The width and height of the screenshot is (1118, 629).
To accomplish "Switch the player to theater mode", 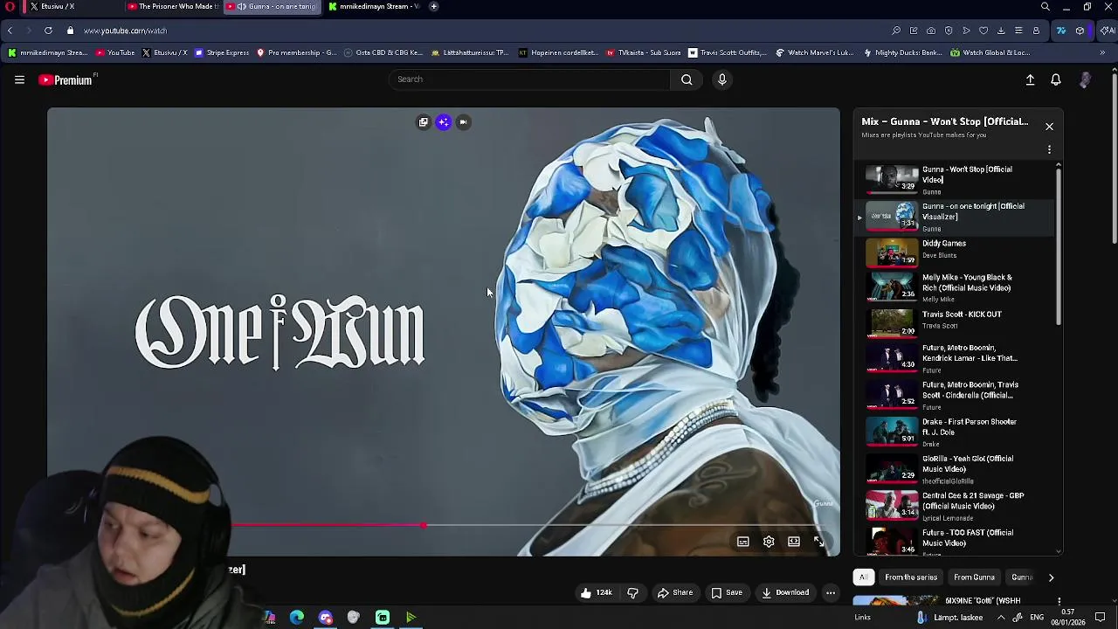I will click(x=794, y=542).
